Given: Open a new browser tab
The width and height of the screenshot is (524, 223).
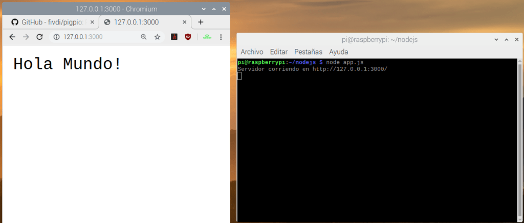Looking at the screenshot, I should 201,22.
